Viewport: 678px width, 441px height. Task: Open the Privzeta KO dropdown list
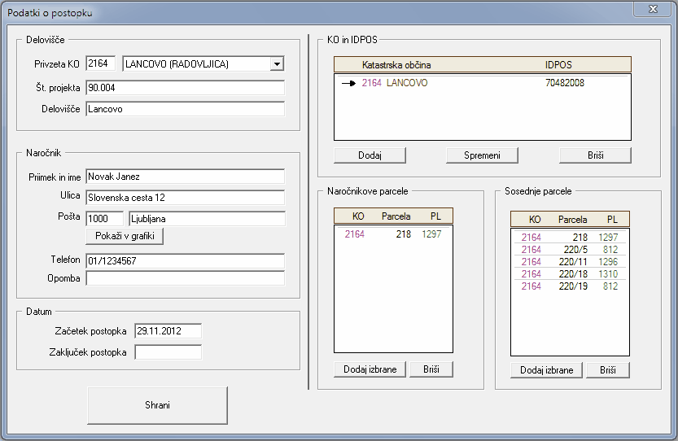click(277, 64)
